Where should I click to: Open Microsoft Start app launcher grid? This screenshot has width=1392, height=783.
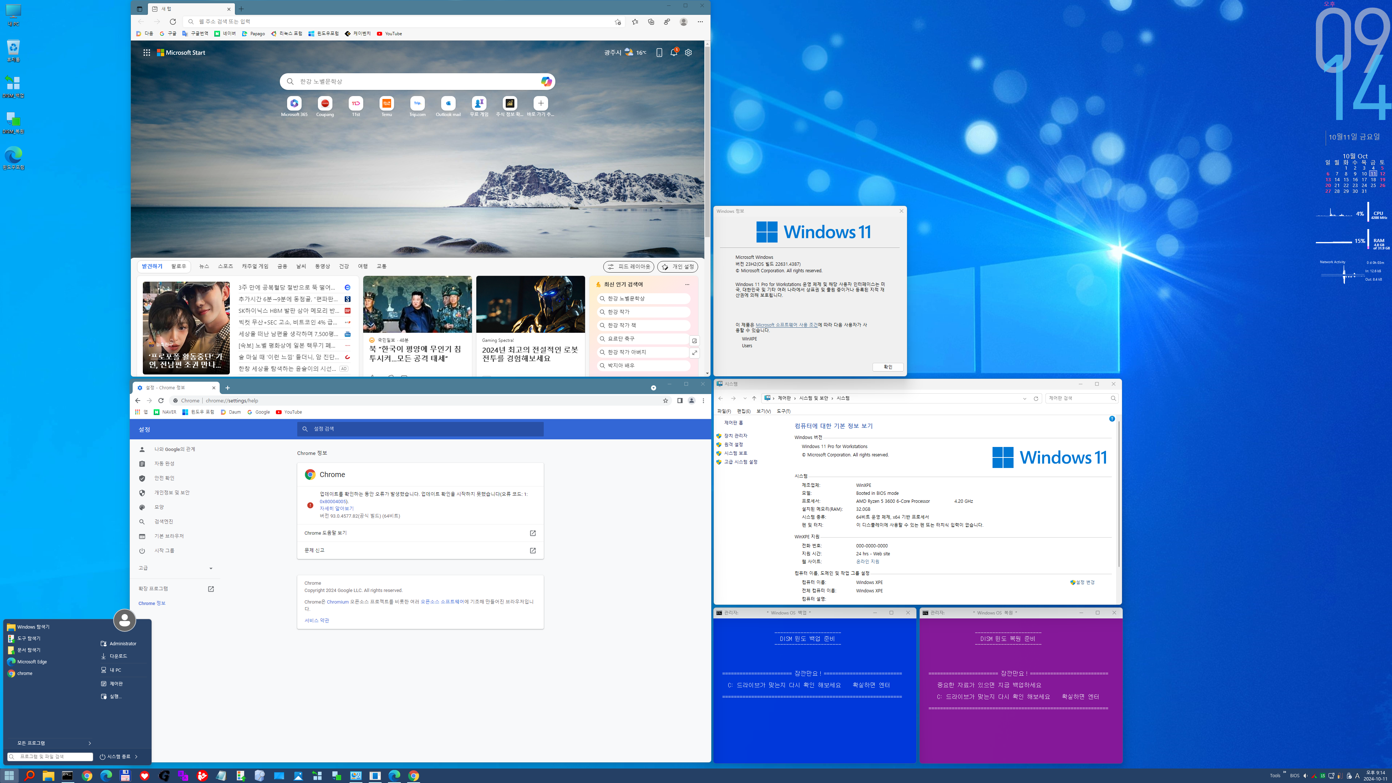(x=146, y=53)
